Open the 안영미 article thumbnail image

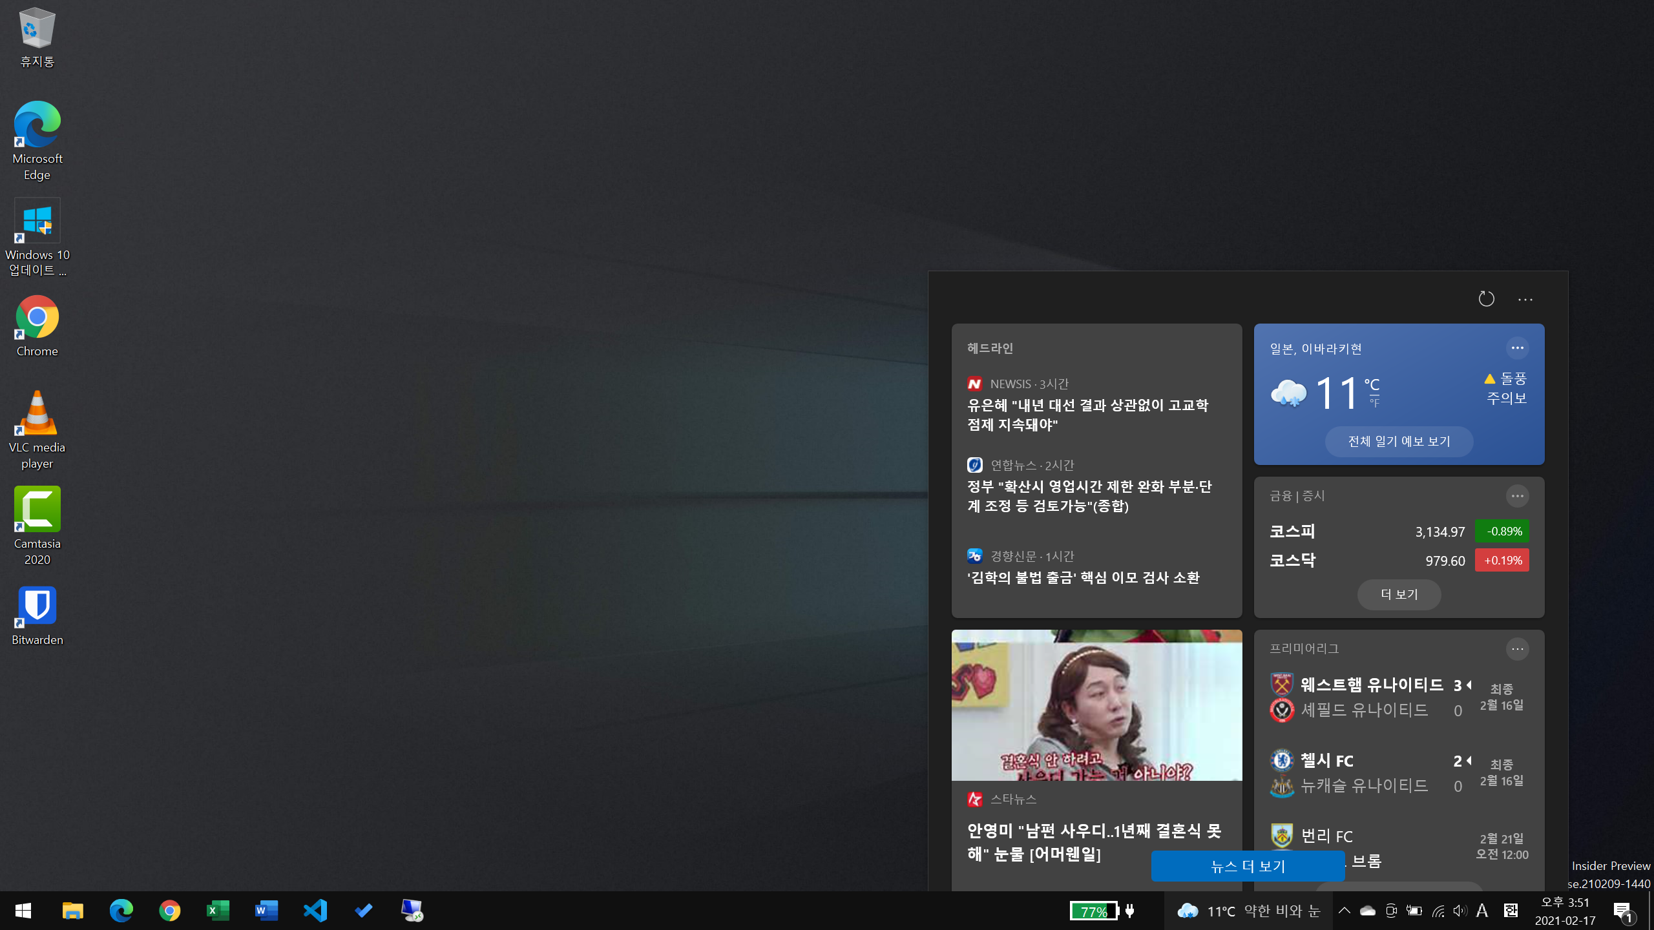[1096, 705]
